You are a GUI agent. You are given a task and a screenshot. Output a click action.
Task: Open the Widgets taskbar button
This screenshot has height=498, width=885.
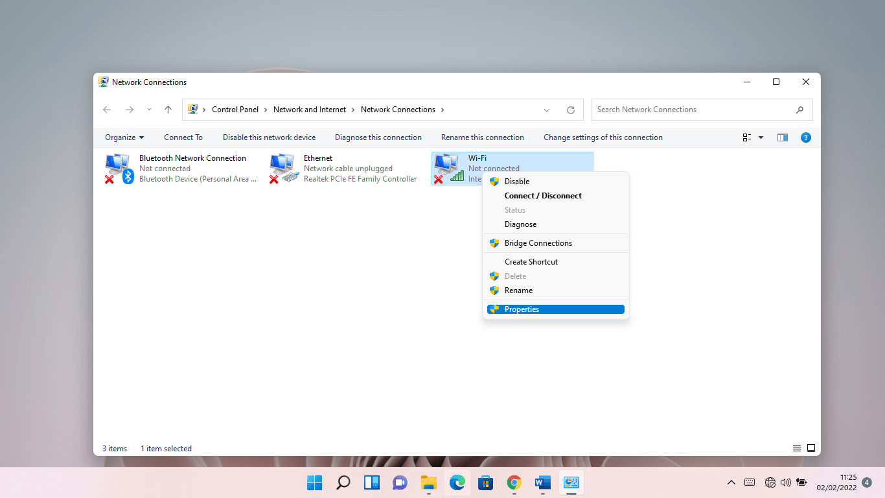point(372,482)
